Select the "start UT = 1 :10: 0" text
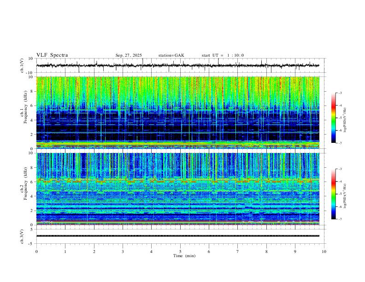365x282 pixels. (x=223, y=55)
